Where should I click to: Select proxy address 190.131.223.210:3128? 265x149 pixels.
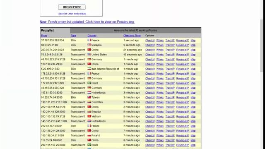tap(54, 102)
